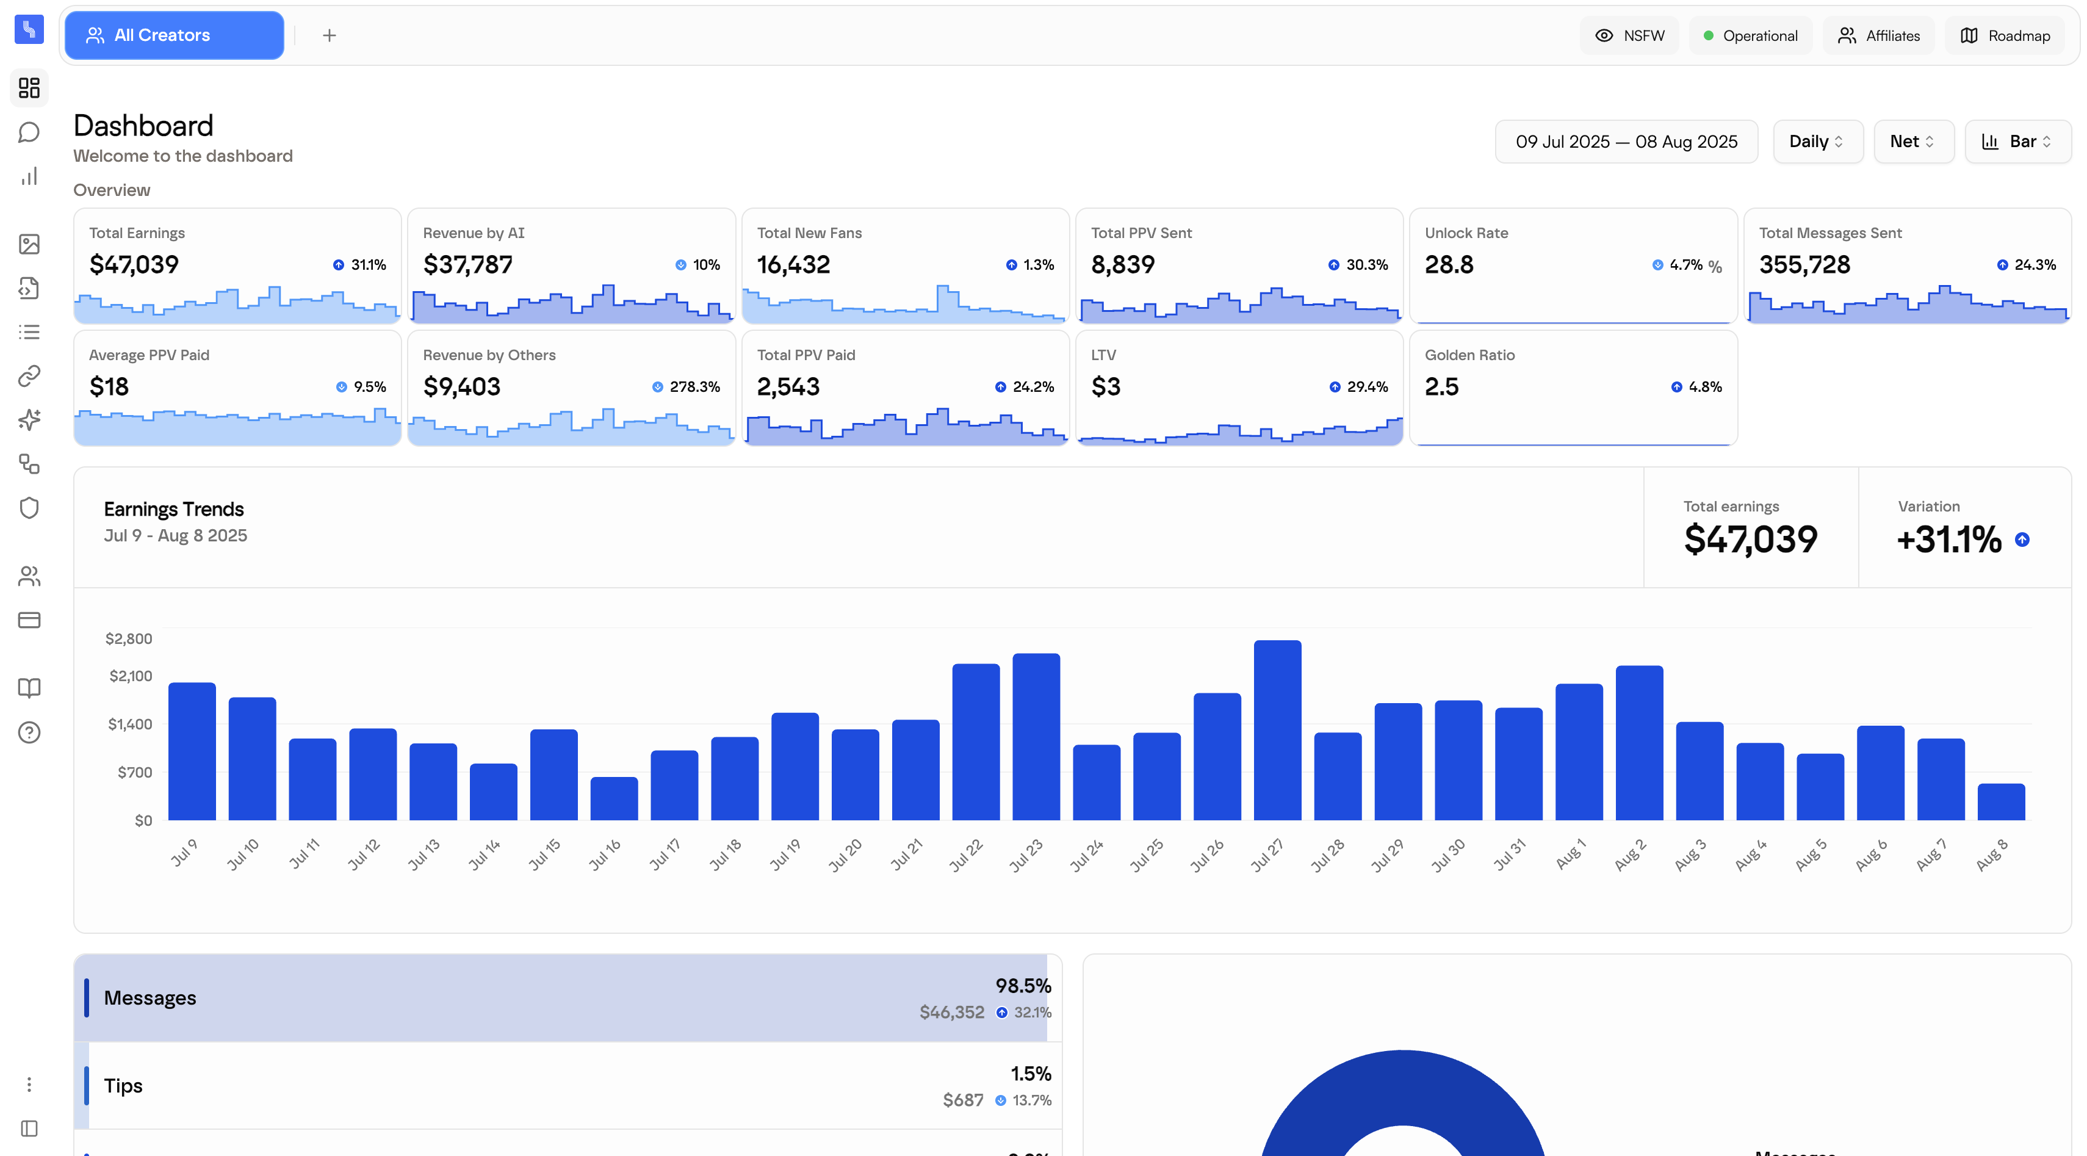The width and height of the screenshot is (2087, 1156).
Task: Open the Dashboard grid icon in sidebar
Action: pos(29,87)
